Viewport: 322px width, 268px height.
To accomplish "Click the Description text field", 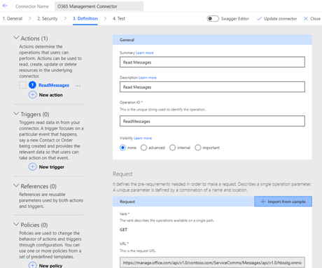I will 212,87.
